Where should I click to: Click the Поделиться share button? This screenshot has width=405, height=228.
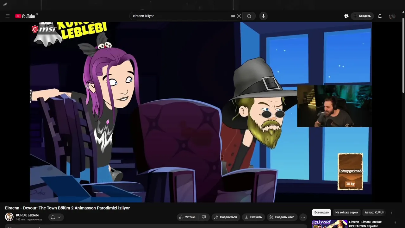click(x=225, y=217)
